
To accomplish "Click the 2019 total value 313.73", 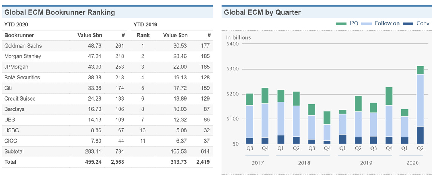I will (x=179, y=162).
